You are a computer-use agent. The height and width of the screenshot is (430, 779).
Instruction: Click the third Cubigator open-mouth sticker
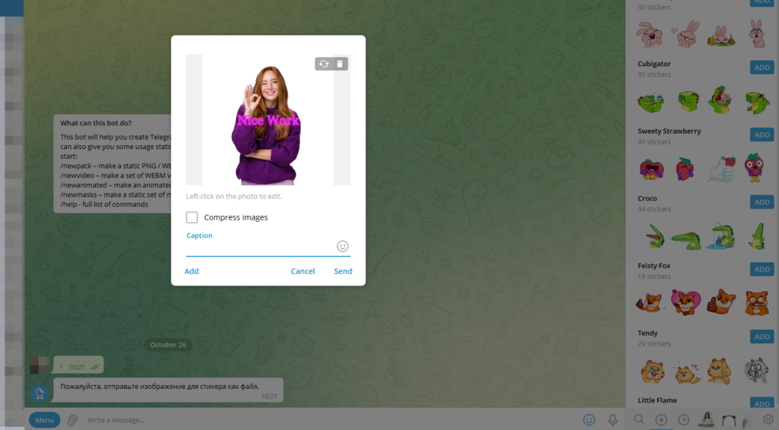pyautogui.click(x=721, y=100)
